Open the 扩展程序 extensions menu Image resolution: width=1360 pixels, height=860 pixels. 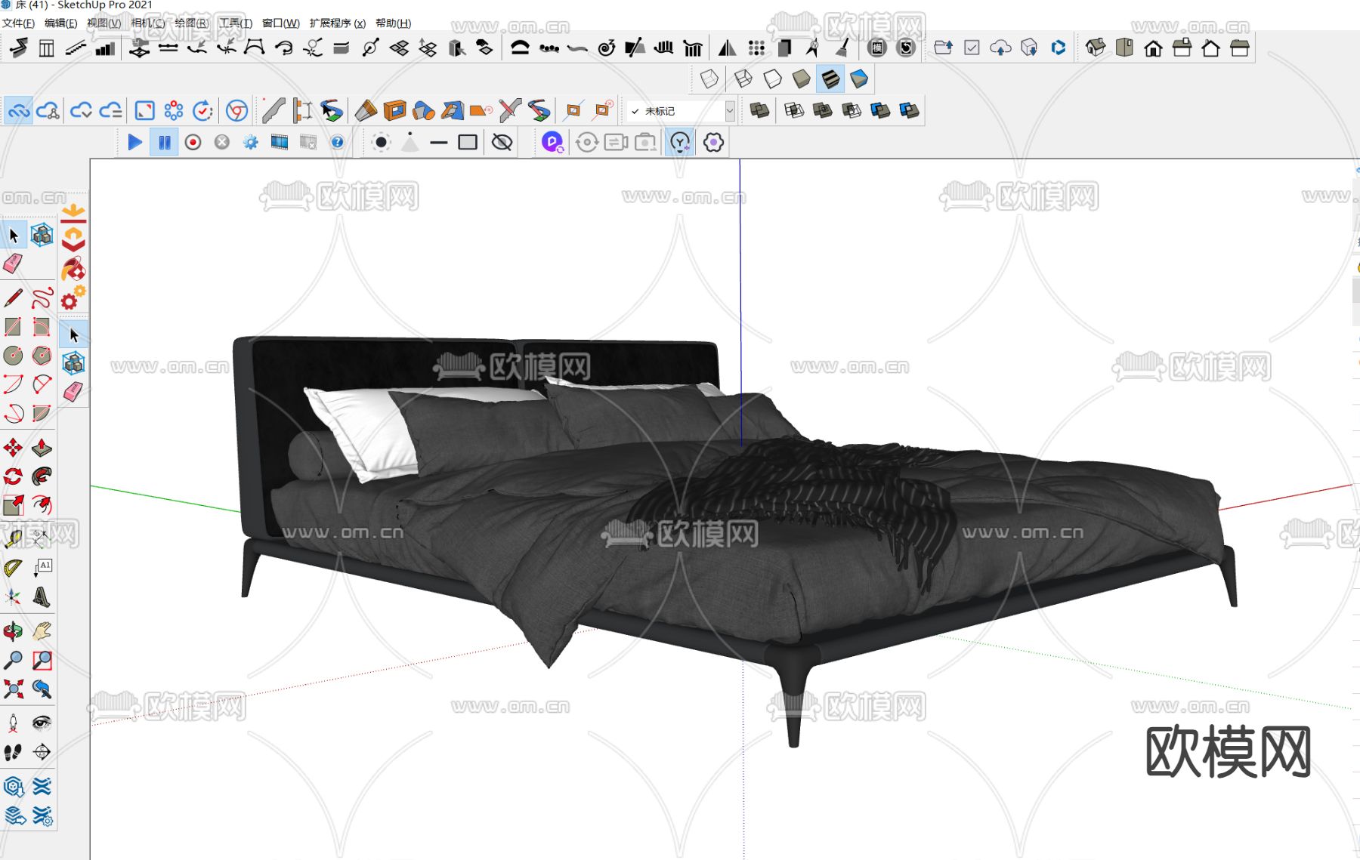click(337, 23)
